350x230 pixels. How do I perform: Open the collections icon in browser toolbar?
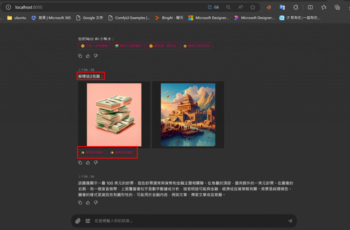coord(337,7)
